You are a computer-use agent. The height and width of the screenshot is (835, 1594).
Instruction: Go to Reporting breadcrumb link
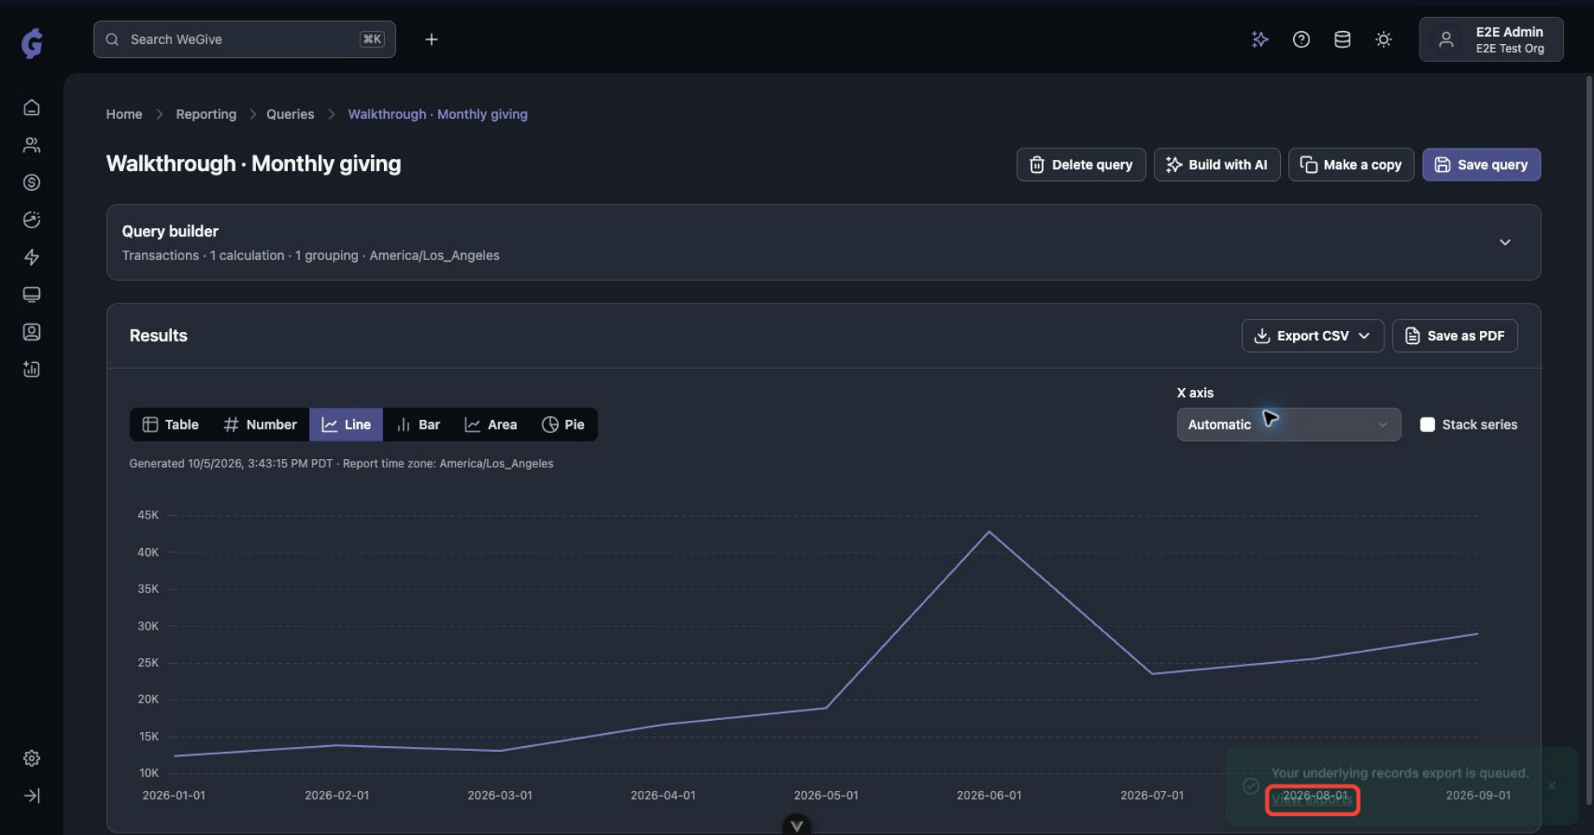tap(206, 114)
